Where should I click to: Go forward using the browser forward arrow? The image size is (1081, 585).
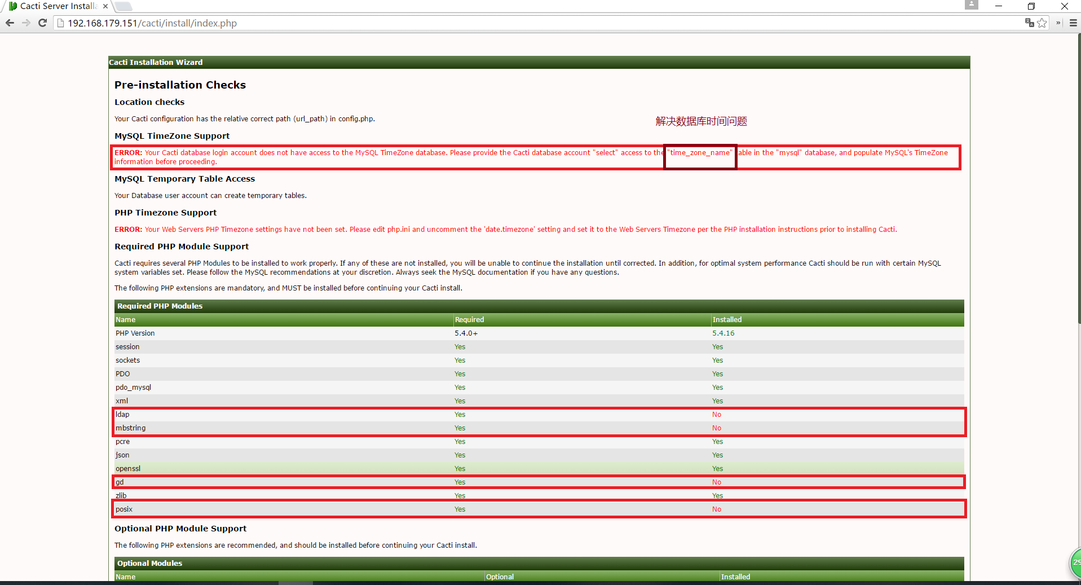point(26,23)
